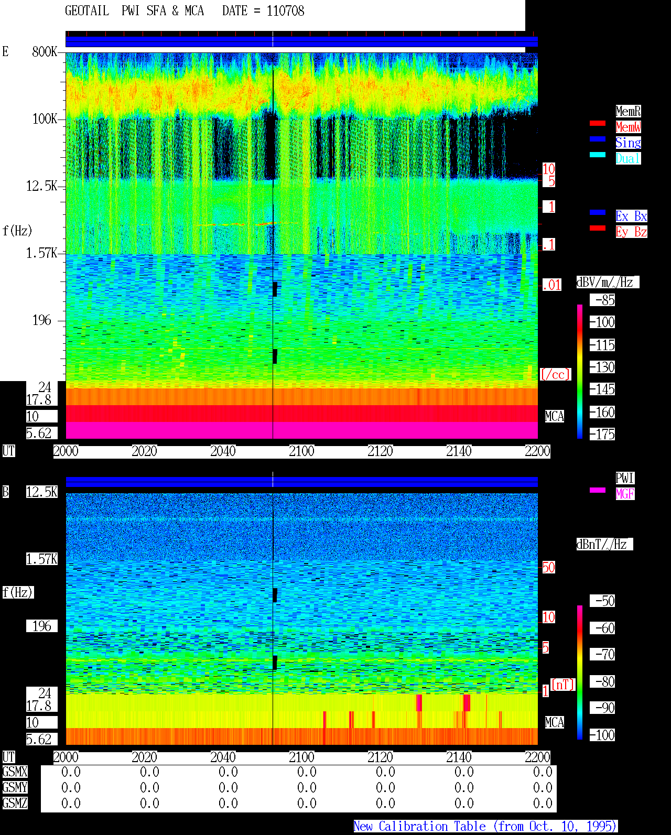This screenshot has width=671, height=835.
Task: Click the 2100 UT tick on upper axis
Action: pos(301,451)
